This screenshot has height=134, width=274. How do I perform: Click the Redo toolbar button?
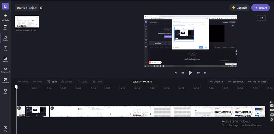pos(37,82)
